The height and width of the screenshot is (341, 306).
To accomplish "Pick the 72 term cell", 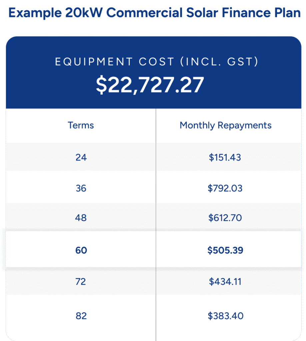I will (x=81, y=282).
